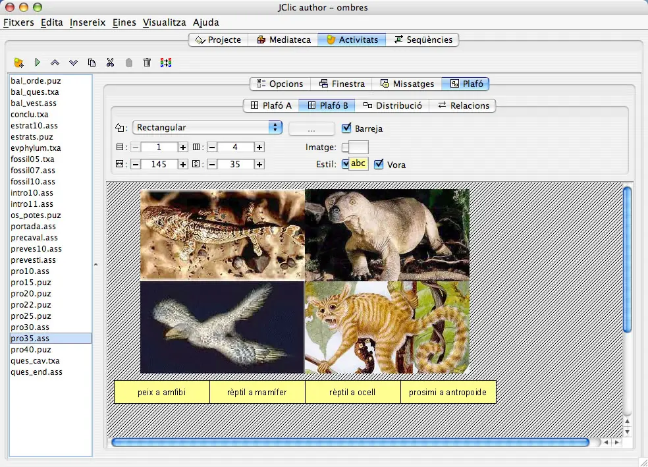Click the yellow abc style swatch

click(x=358, y=163)
